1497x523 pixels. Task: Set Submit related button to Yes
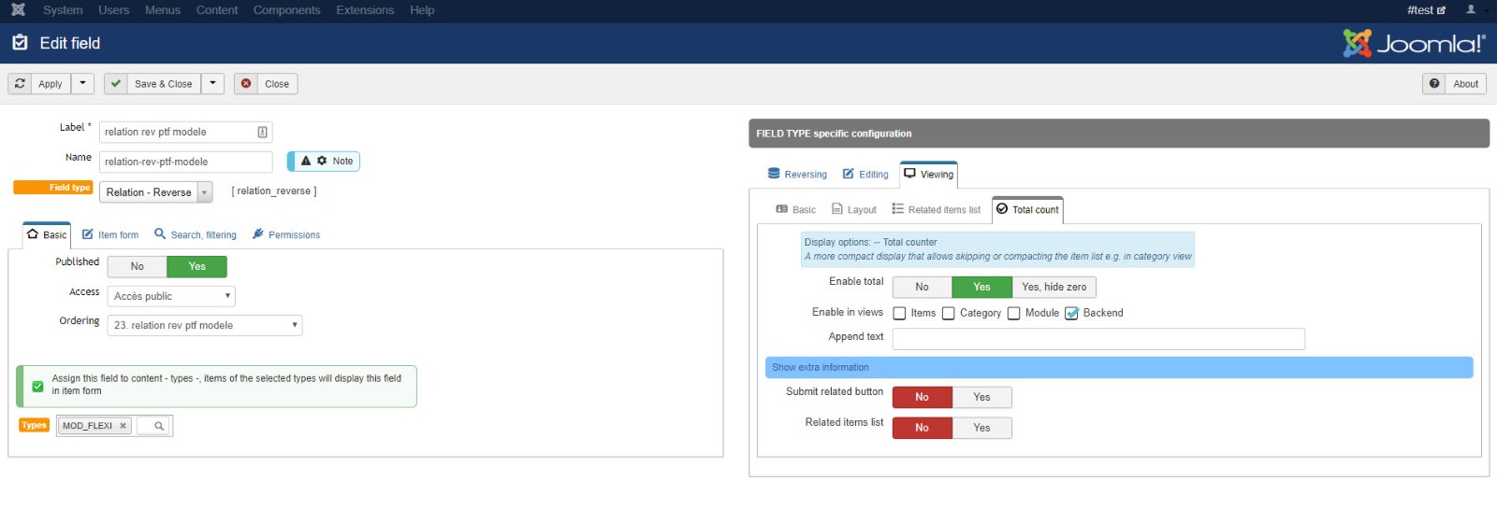tap(981, 397)
